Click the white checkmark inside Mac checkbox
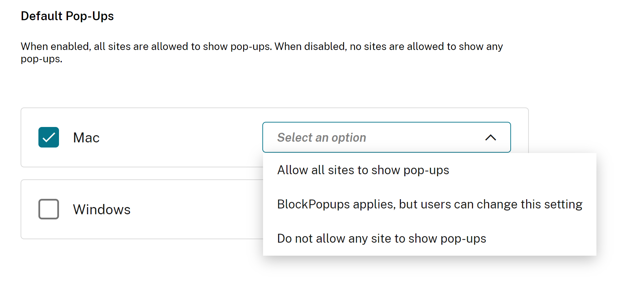 click(x=49, y=138)
